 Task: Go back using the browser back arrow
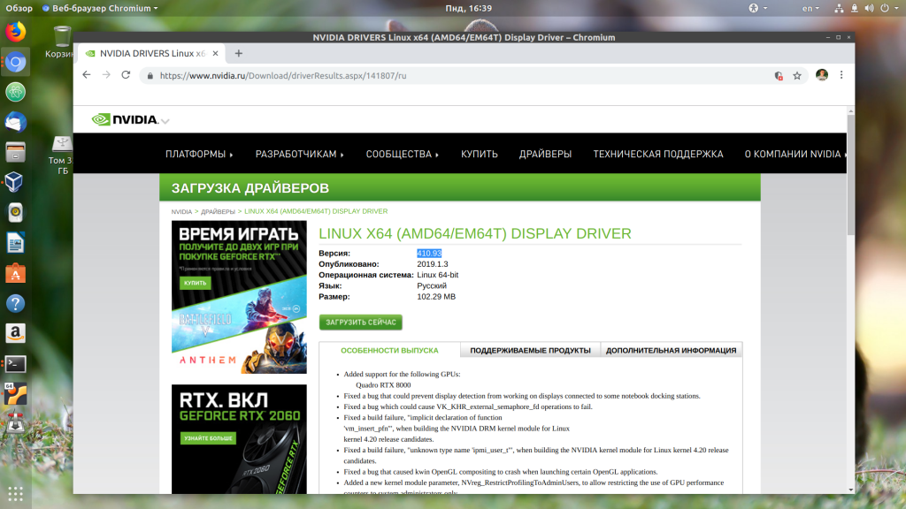point(86,75)
